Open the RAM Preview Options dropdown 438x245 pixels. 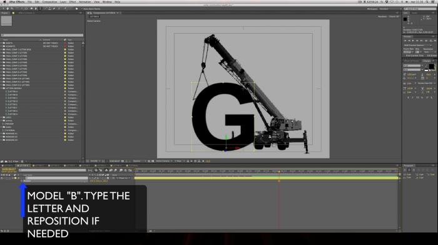pos(417,46)
